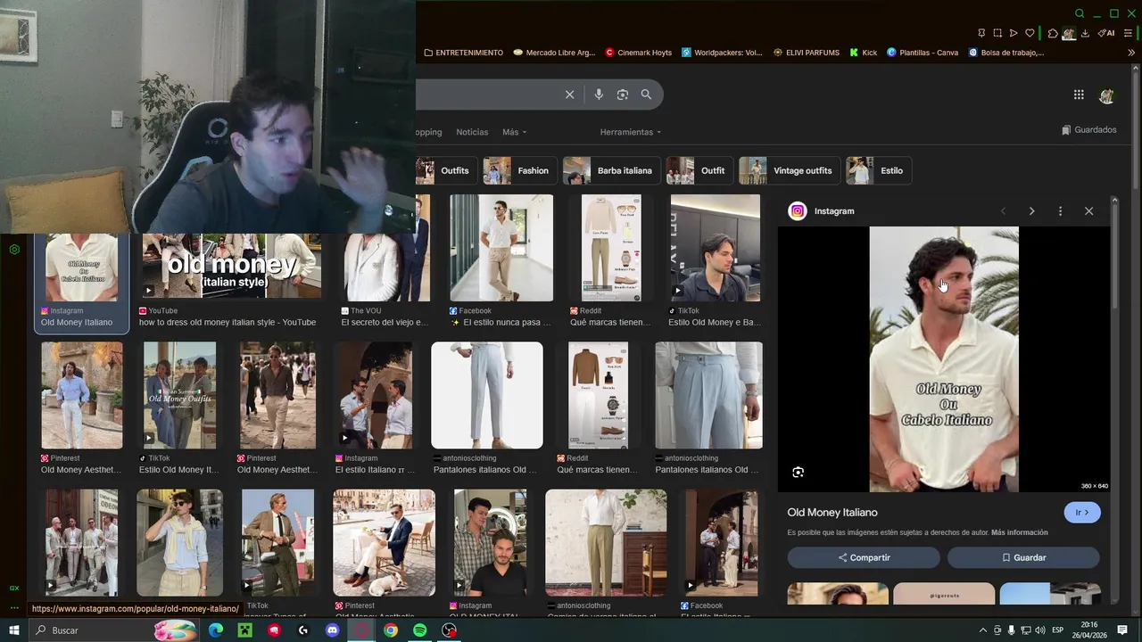1142x642 pixels.
Task: Open the browser flow send icon
Action: (1014, 33)
